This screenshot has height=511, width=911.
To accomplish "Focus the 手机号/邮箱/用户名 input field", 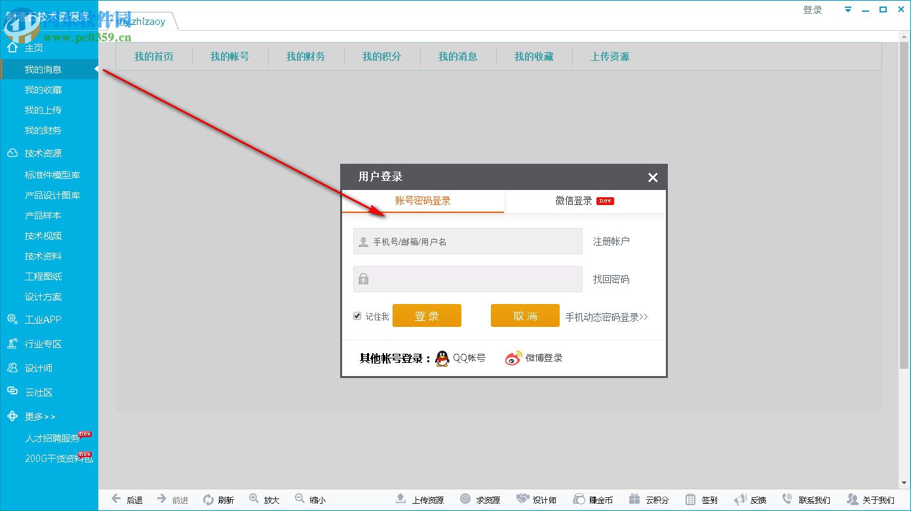I will pos(468,241).
